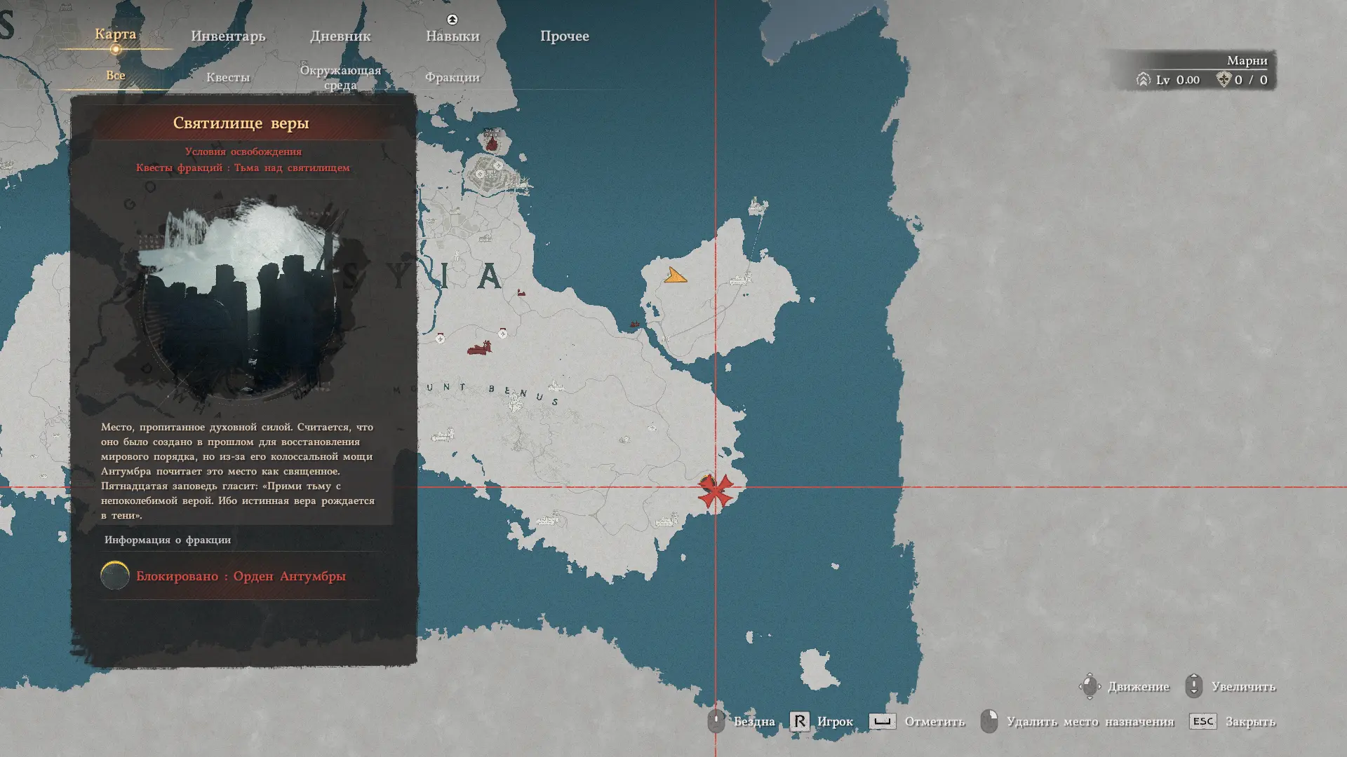This screenshot has height=757, width=1347.
Task: Filter map by Фракции
Action: [x=453, y=77]
